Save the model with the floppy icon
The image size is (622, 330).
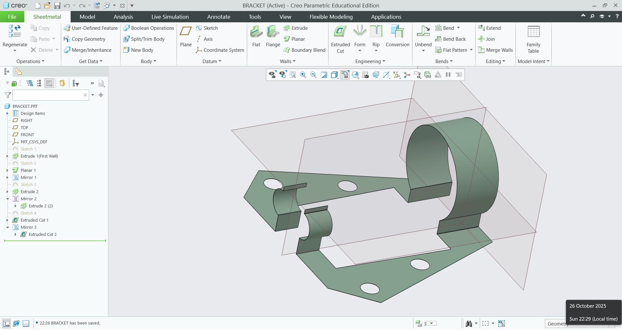[57, 5]
